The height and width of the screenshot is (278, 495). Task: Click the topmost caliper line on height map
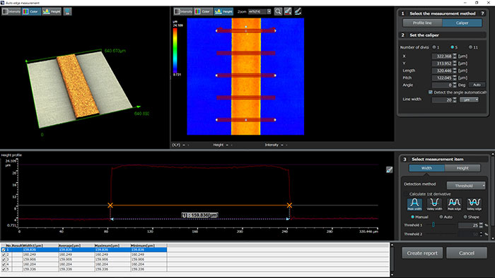(245, 31)
